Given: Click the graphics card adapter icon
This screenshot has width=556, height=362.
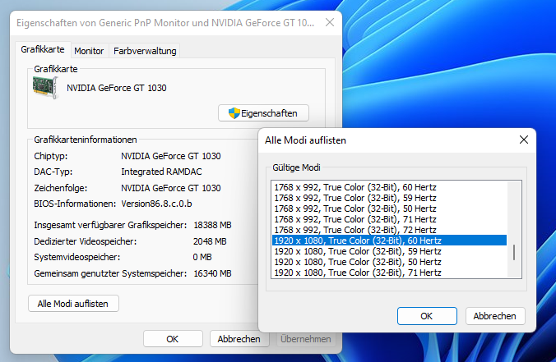Looking at the screenshot, I should point(45,87).
